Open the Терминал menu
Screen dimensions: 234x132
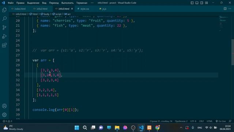[82, 3]
